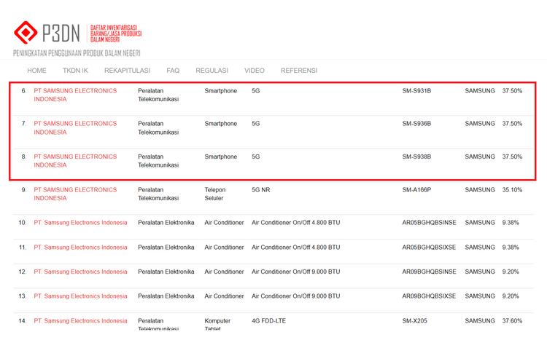Open company link in row 6
Image resolution: width=547 pixels, height=364 pixels.
pyautogui.click(x=75, y=95)
